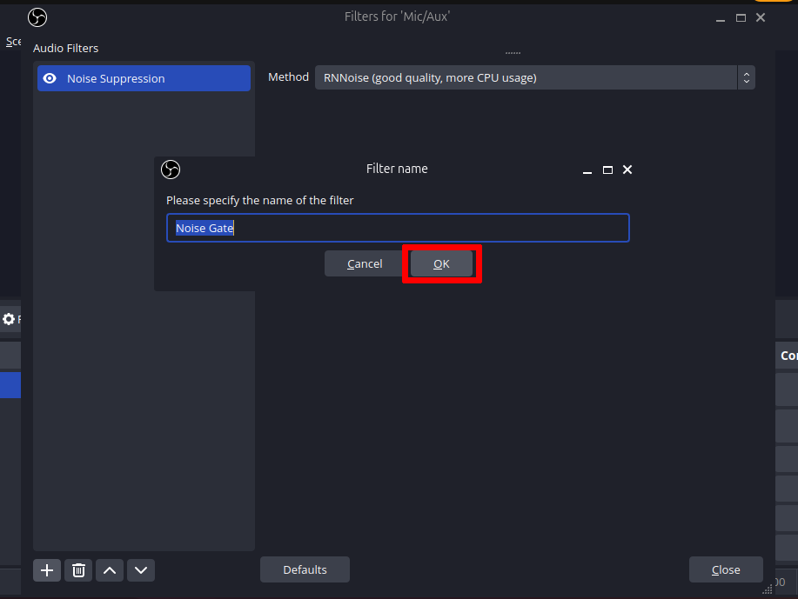The image size is (798, 599).
Task: Move the selected filter up with the arrow
Action: point(110,570)
